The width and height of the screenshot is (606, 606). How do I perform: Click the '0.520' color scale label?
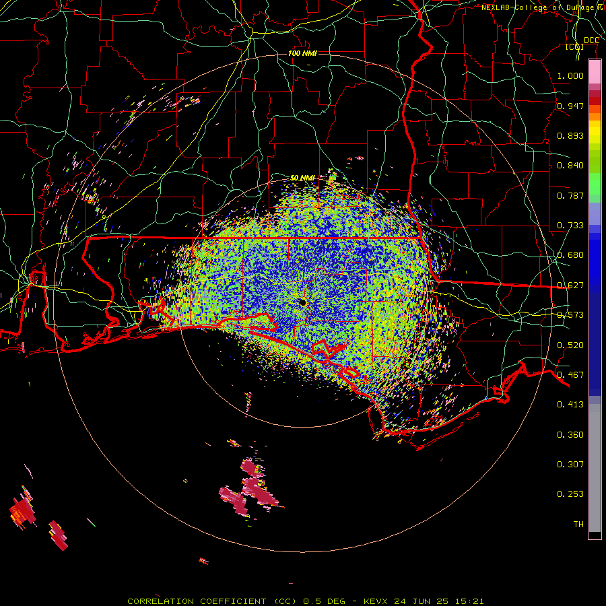click(570, 345)
